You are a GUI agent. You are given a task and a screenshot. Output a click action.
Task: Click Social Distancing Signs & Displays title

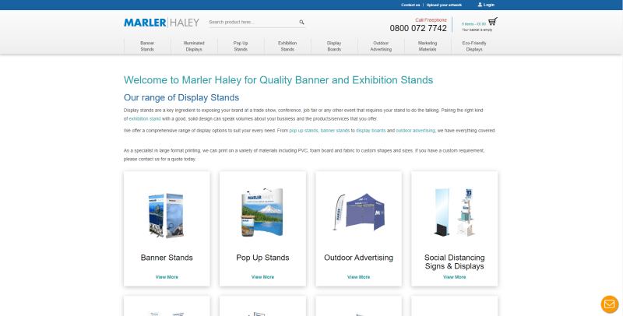click(455, 262)
